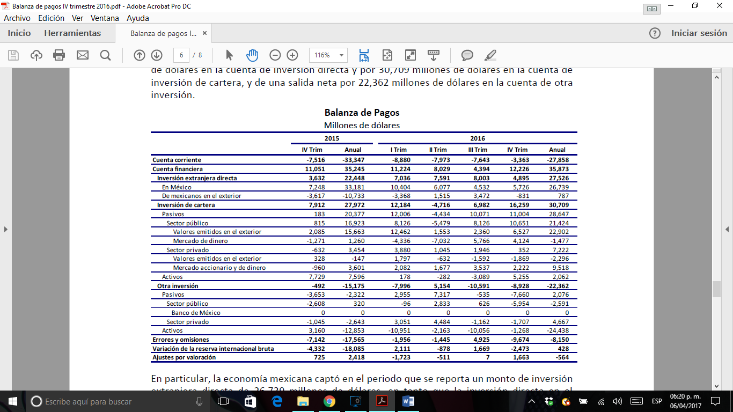Screen dimensions: 733x412
Task: Open the notification center icon
Action: pyautogui.click(x=715, y=401)
